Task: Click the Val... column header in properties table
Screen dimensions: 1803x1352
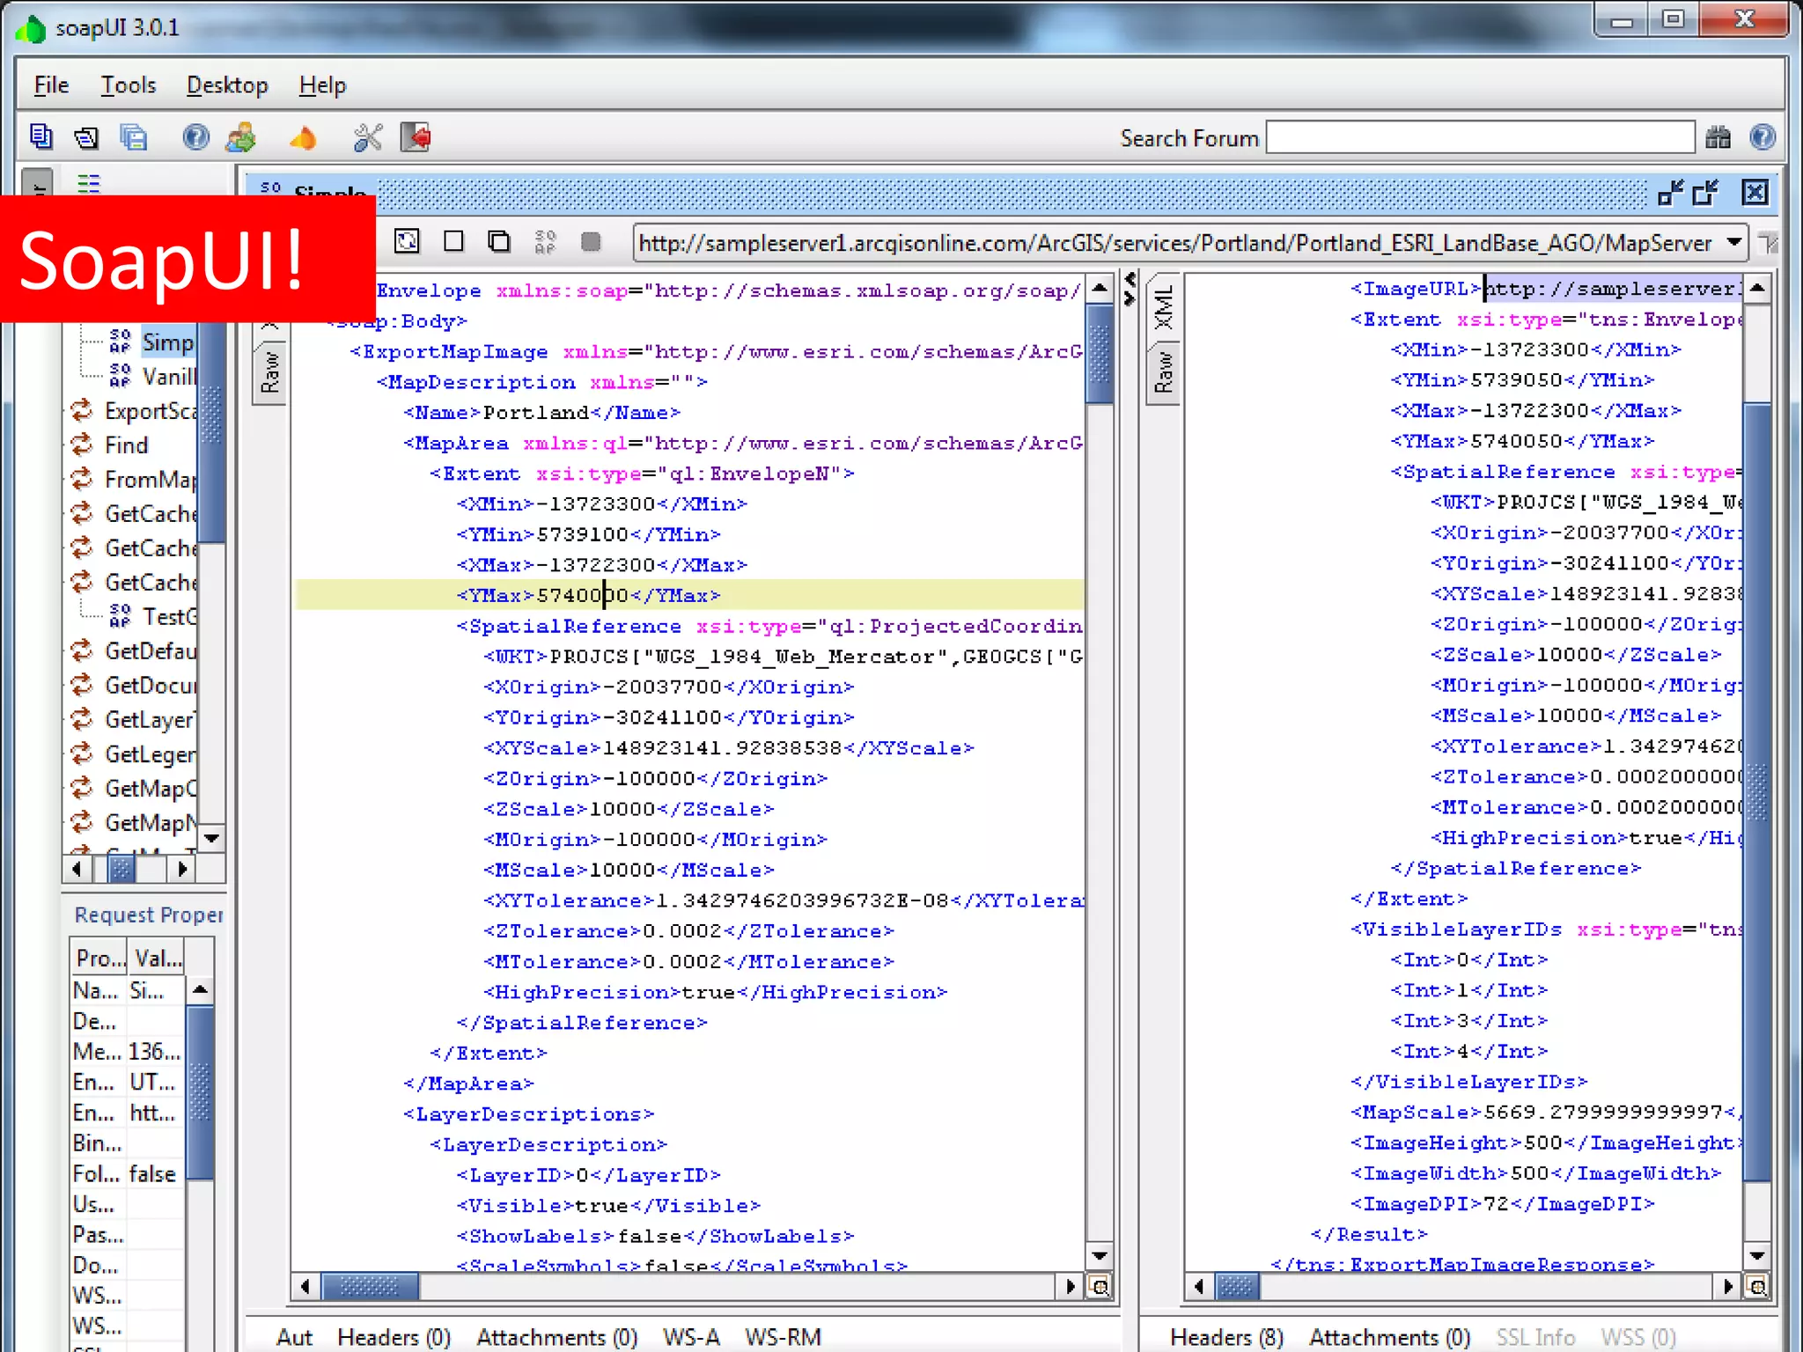Action: 158,958
